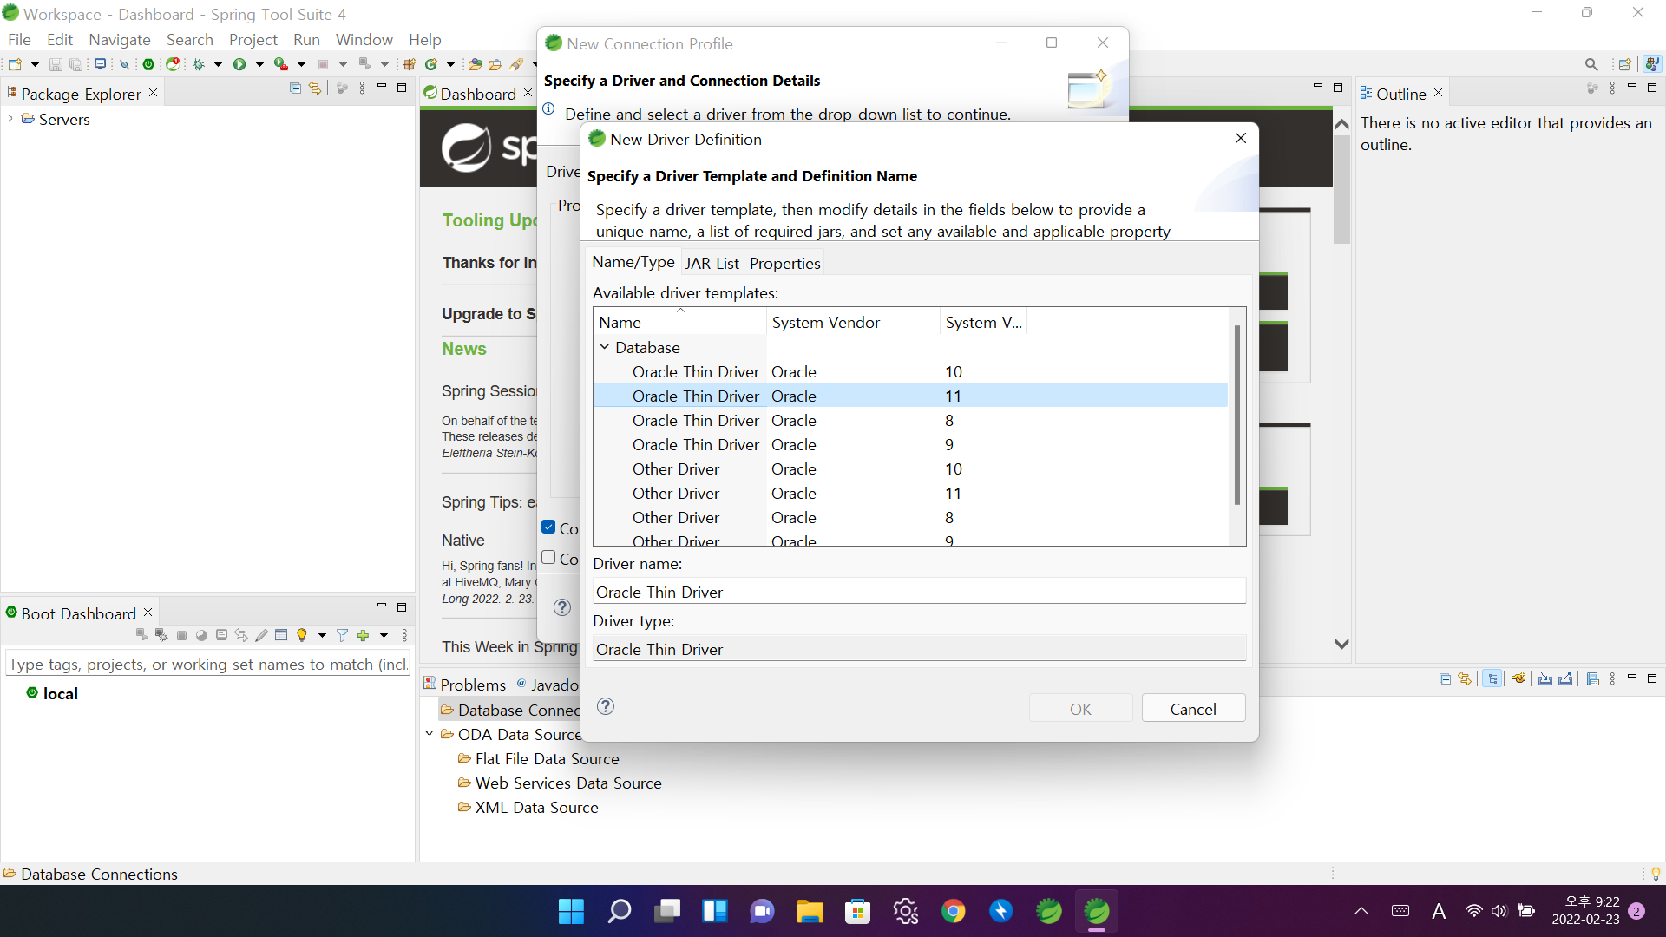
Task: Enable the unchecked 'Co...' checkbox below it
Action: [x=548, y=558]
